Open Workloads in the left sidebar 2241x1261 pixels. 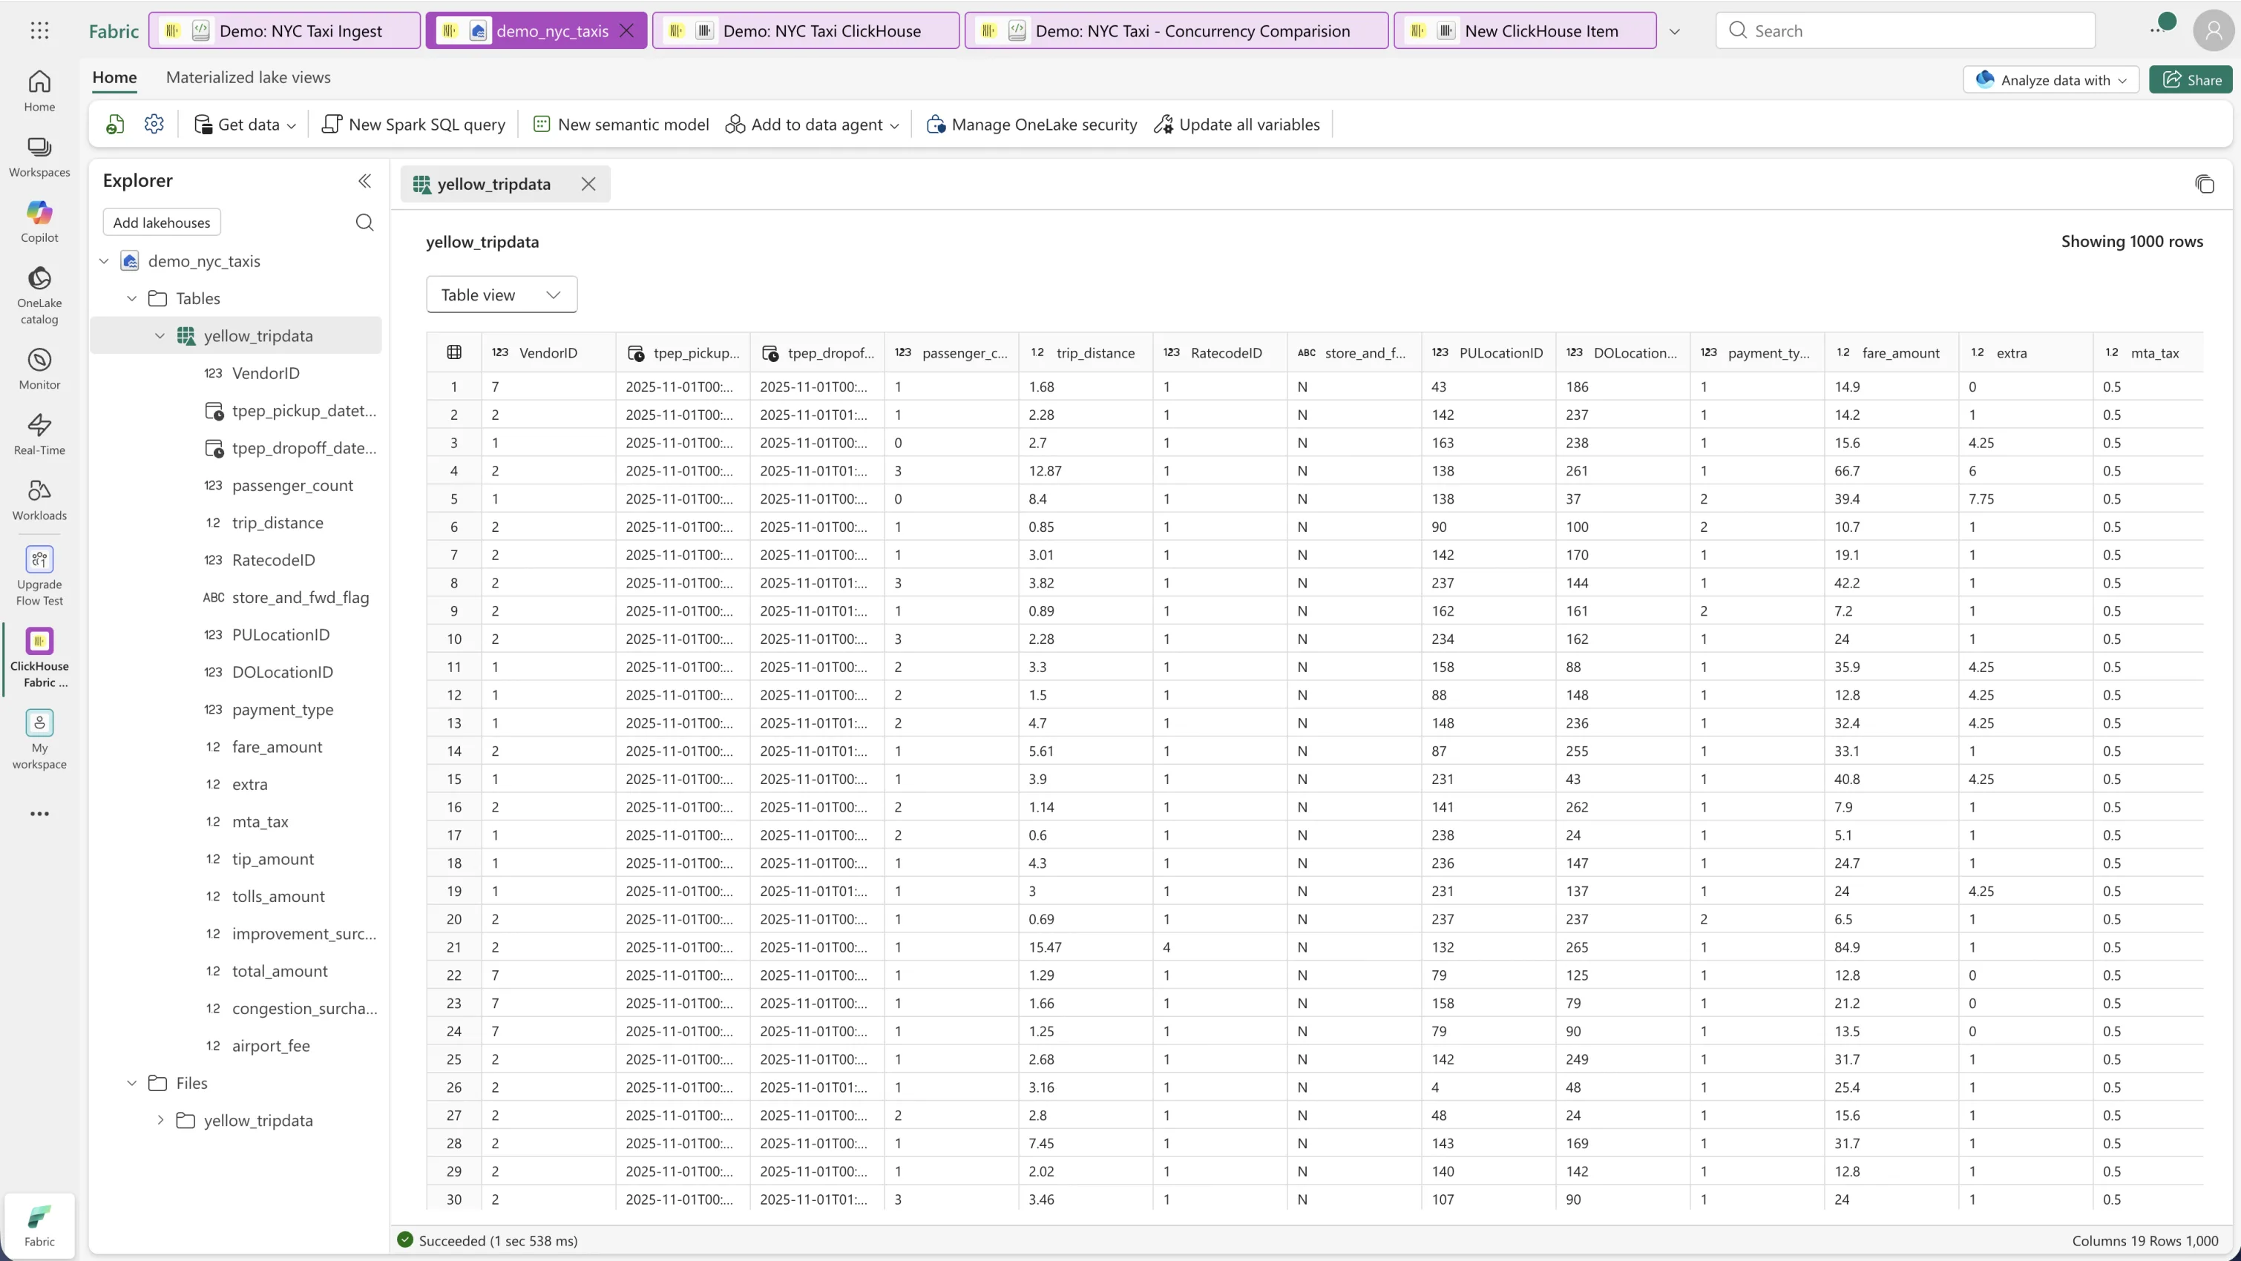(39, 500)
